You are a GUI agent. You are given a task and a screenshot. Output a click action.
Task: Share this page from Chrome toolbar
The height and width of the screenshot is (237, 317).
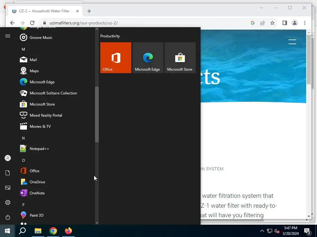(263, 23)
